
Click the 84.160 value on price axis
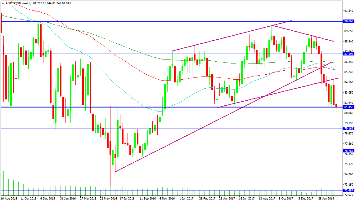tap(349, 82)
